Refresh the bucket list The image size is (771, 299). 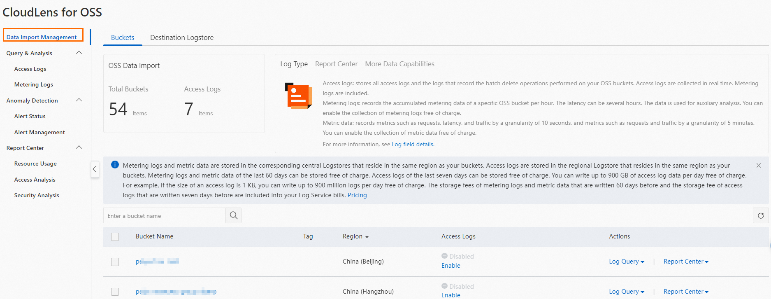(x=761, y=215)
